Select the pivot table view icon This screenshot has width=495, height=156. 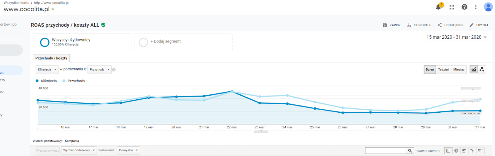[480, 151]
